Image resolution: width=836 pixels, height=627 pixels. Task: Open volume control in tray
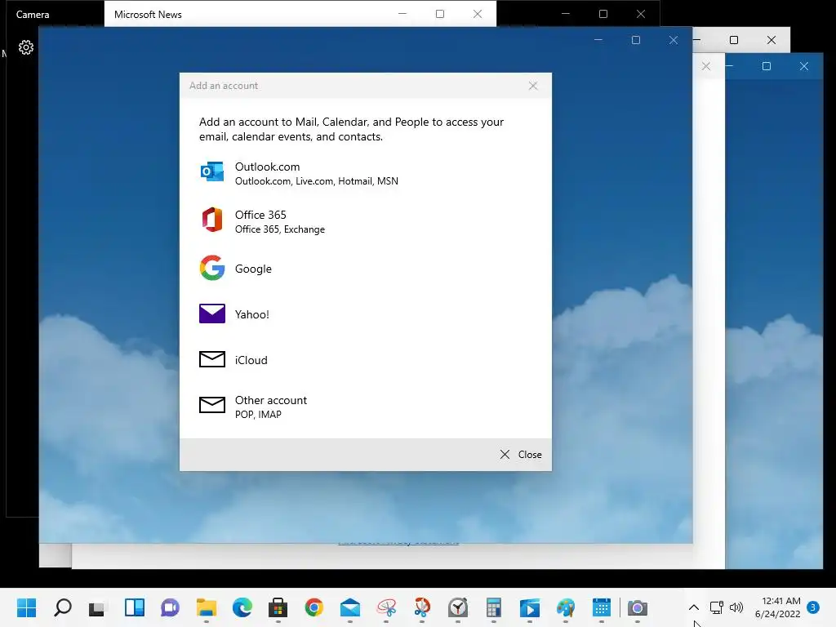(x=736, y=607)
